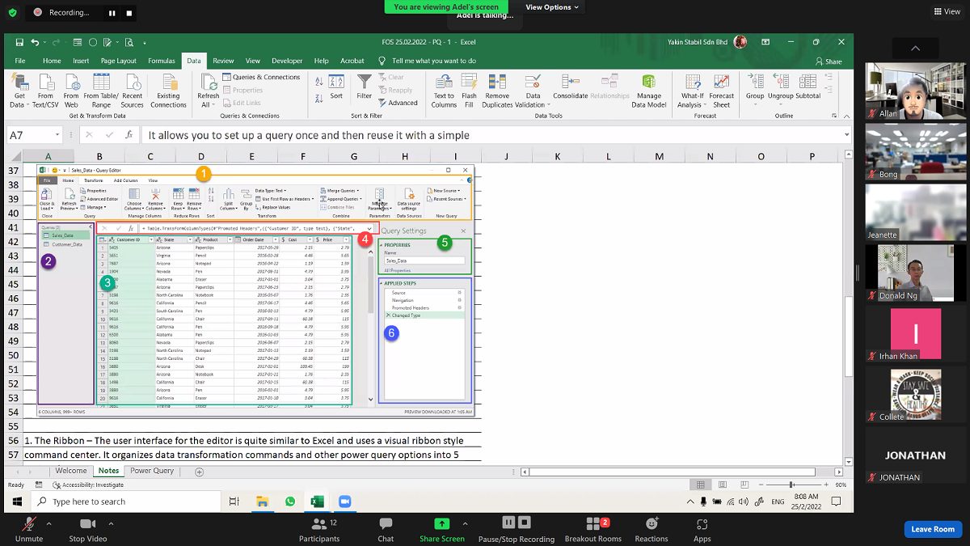The width and height of the screenshot is (970, 546).
Task: Open Zoom Breakout Rooms
Action: click(x=593, y=529)
